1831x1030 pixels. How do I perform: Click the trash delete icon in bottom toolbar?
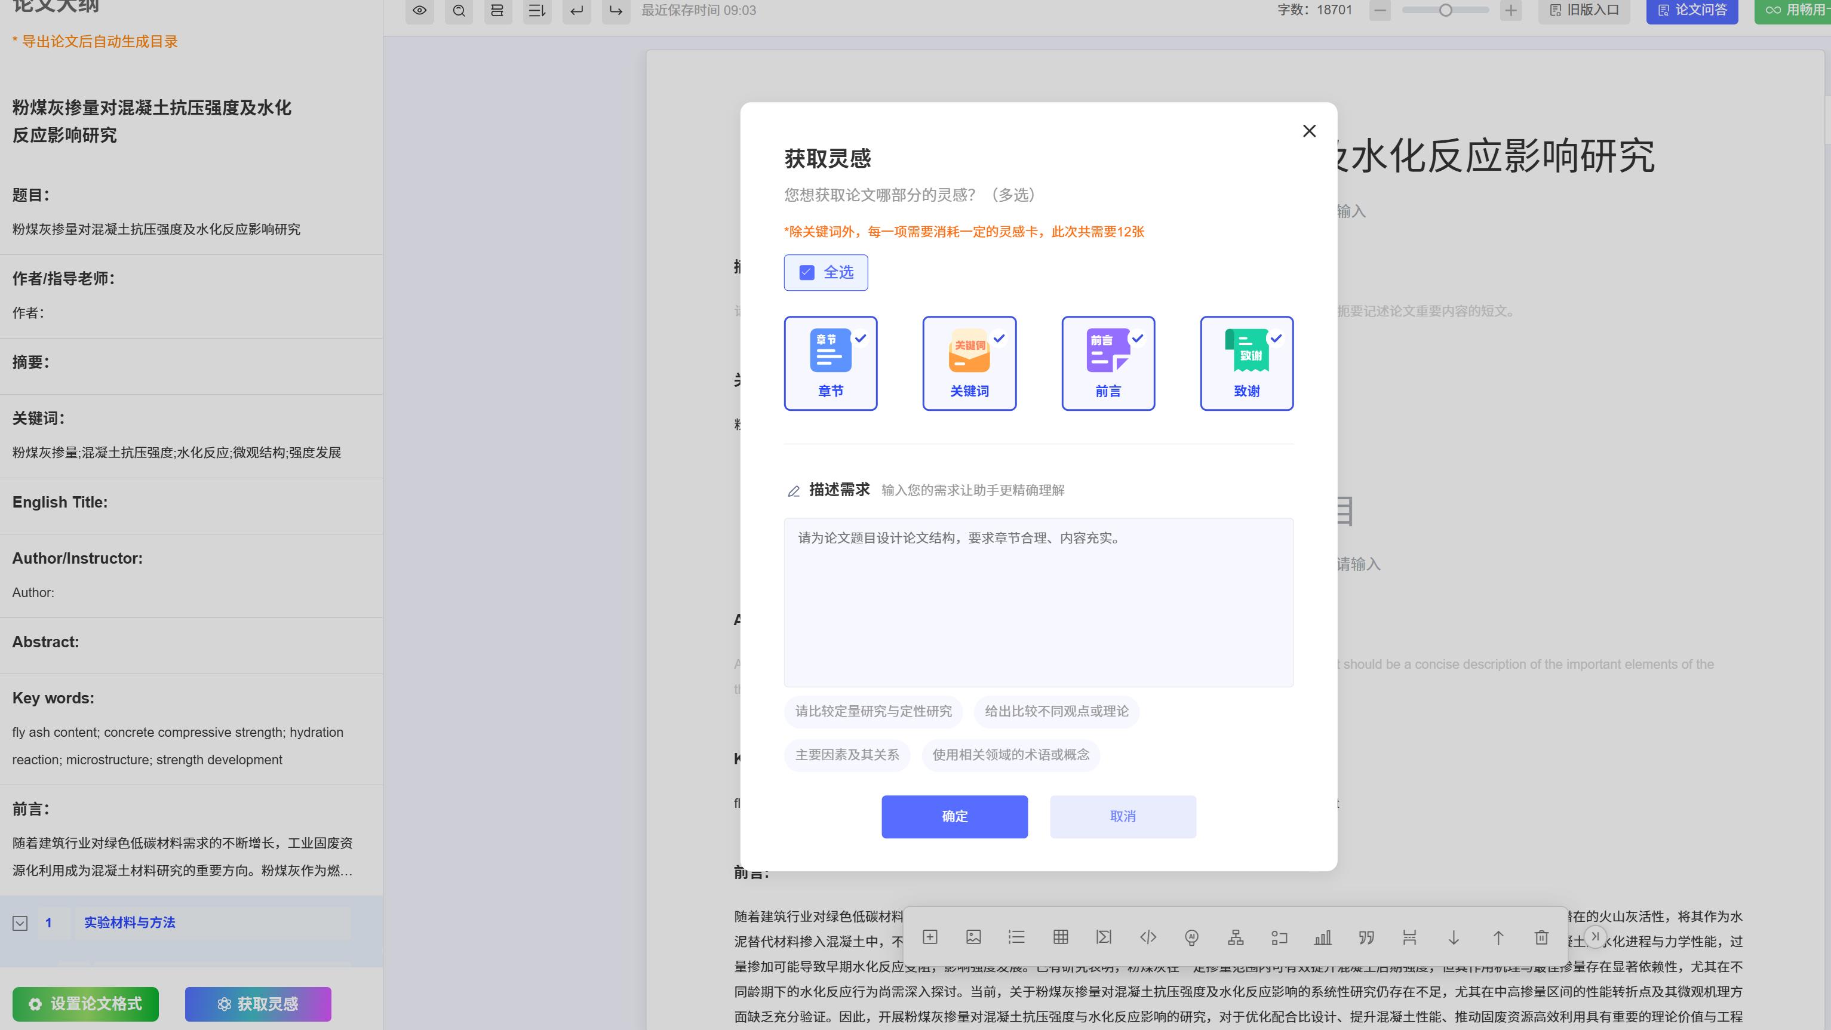(x=1541, y=937)
